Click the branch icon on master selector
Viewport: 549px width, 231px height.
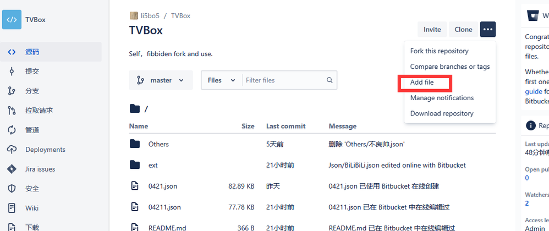click(x=140, y=80)
